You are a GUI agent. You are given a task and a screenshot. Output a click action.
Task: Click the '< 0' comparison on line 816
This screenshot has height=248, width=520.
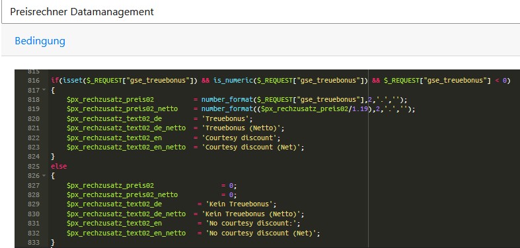click(x=501, y=80)
